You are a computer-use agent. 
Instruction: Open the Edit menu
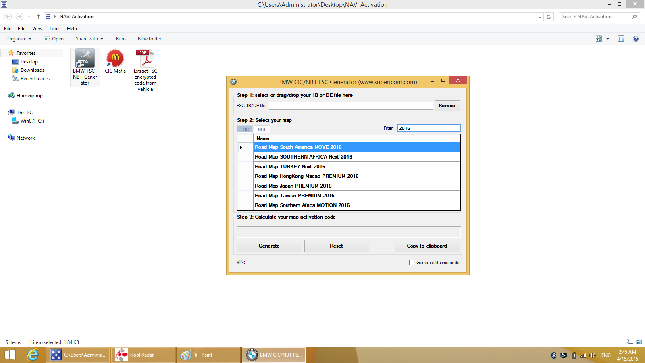click(22, 29)
